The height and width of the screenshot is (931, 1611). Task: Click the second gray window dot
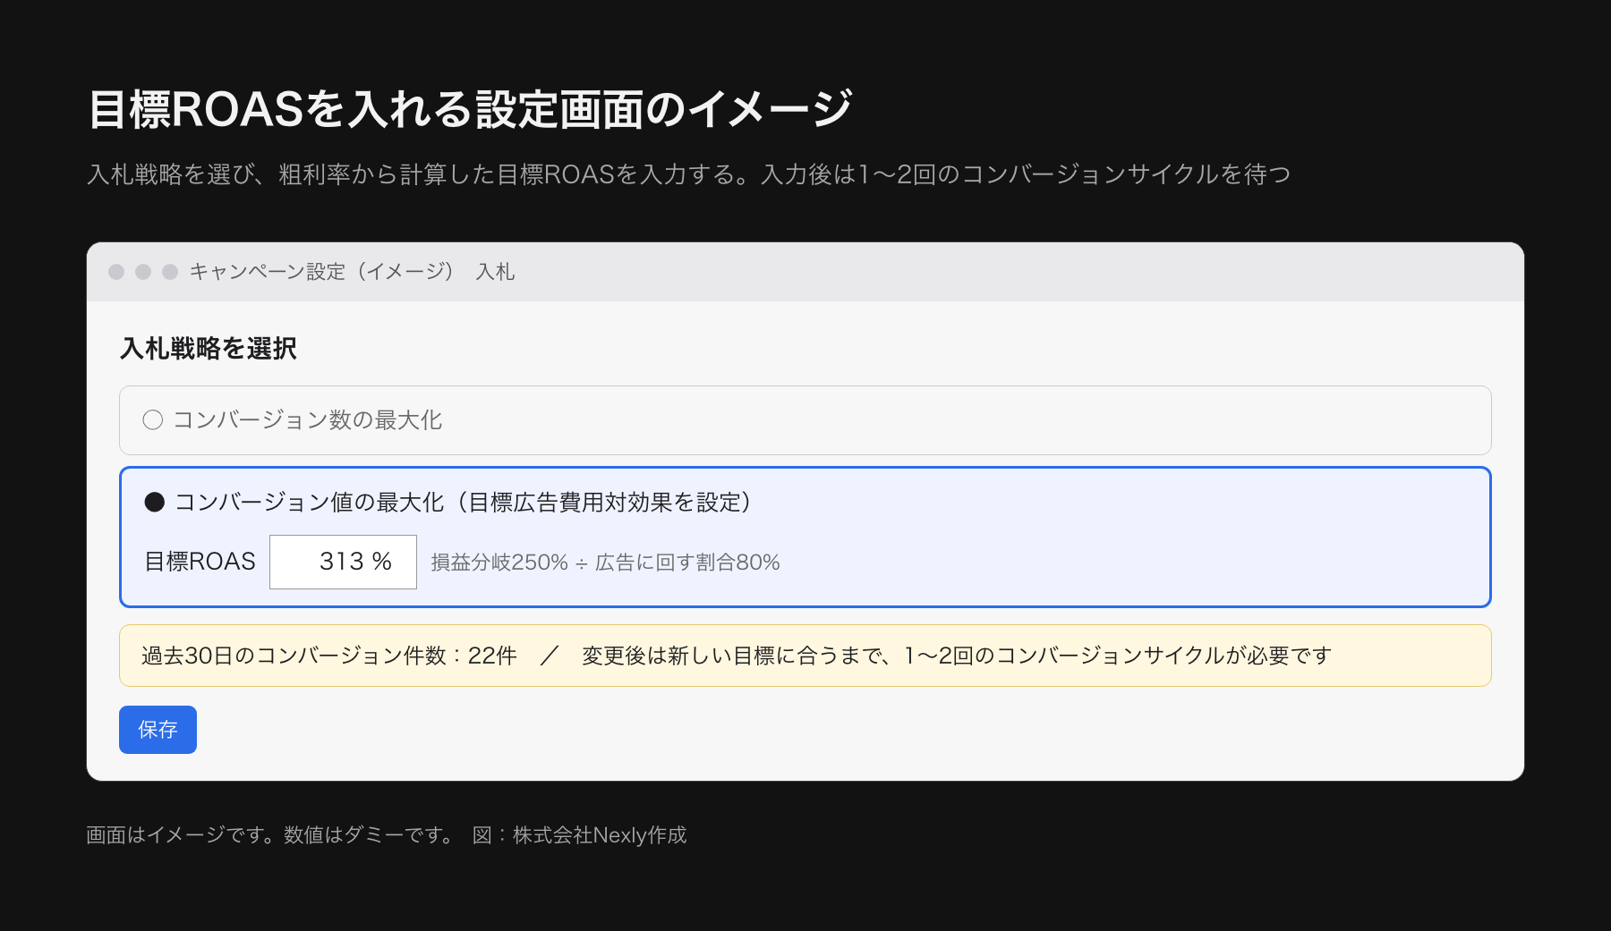click(x=143, y=272)
